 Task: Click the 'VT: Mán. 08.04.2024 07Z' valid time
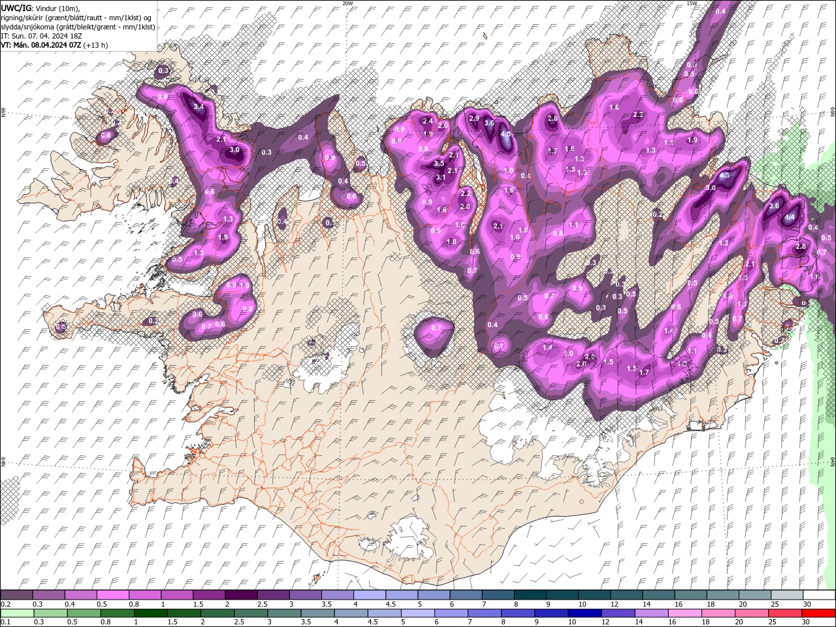(41, 45)
